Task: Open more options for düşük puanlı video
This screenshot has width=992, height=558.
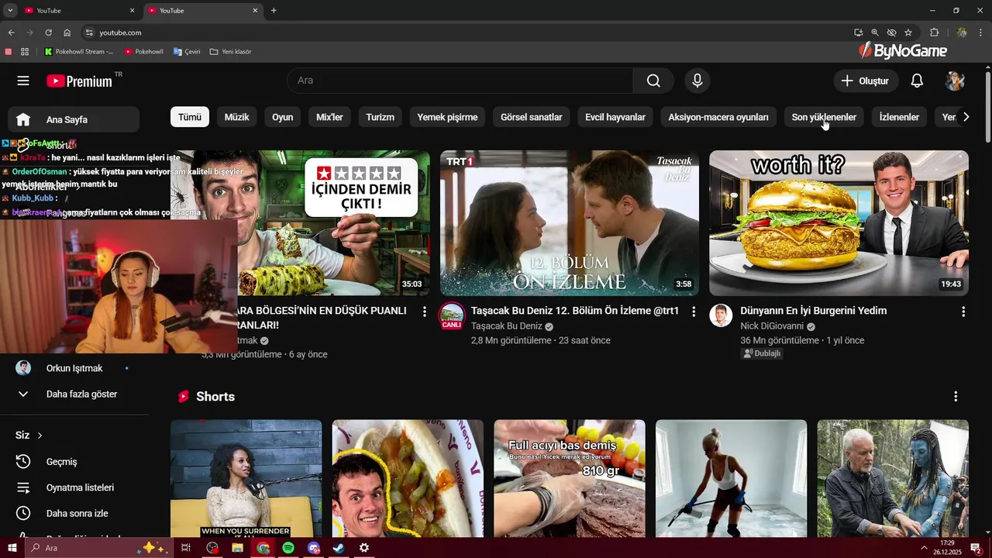Action: tap(424, 312)
